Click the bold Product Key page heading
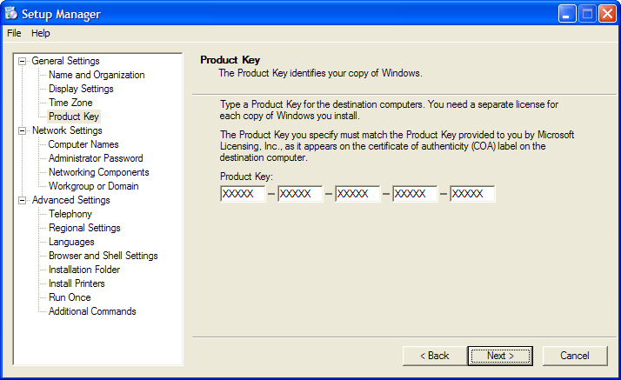The width and height of the screenshot is (621, 380). pos(230,60)
